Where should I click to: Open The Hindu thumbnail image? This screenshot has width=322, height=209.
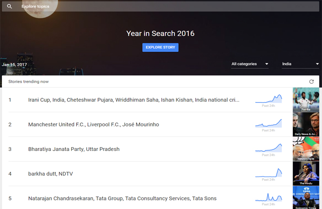[x=306, y=174]
